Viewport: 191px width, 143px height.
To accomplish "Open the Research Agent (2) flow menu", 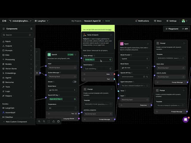I will coord(103,21).
